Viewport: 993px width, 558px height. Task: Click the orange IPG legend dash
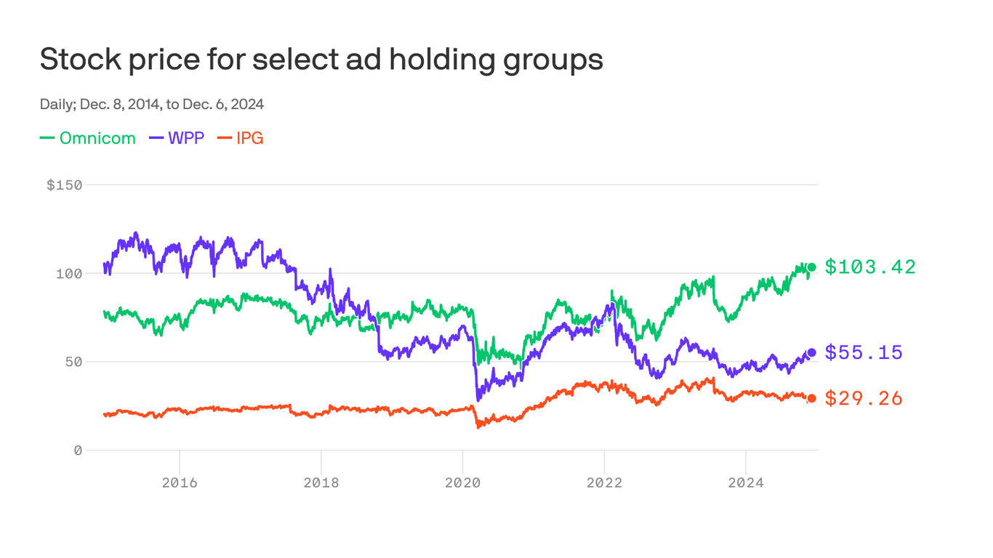point(225,138)
